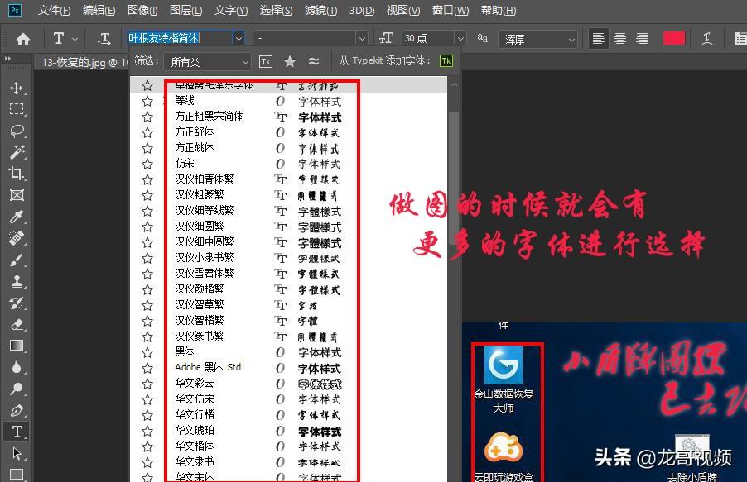Select the Rectangular Marquee tool
The height and width of the screenshot is (482, 747).
pos(17,109)
